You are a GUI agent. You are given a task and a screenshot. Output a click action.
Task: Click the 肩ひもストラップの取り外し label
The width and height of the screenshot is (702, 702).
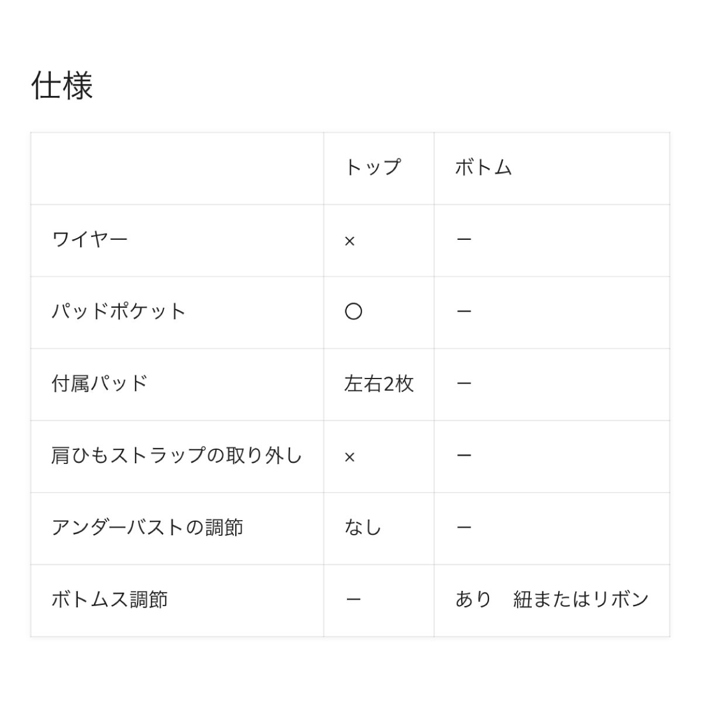pos(177,456)
